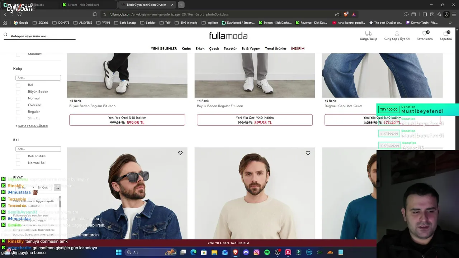Toggle the browser sidebar panel icon
459x258 pixels.
click(x=425, y=14)
